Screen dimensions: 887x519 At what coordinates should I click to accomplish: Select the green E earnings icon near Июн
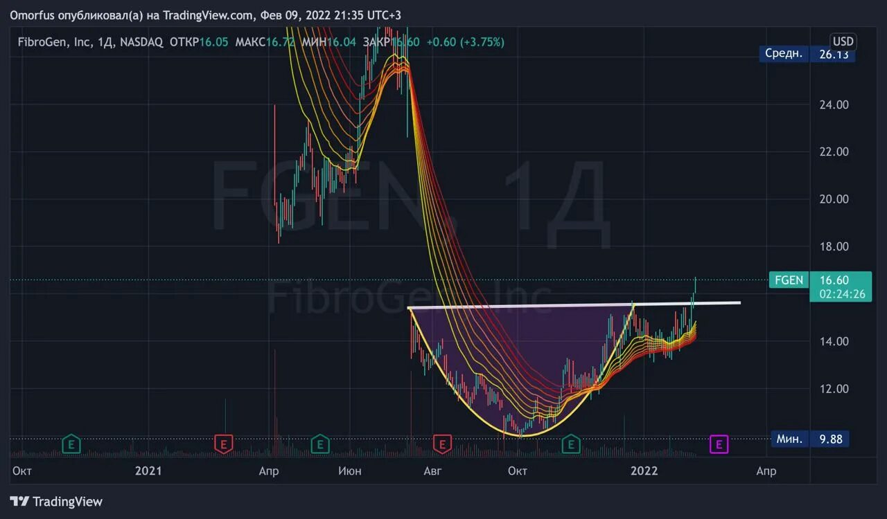pos(320,444)
